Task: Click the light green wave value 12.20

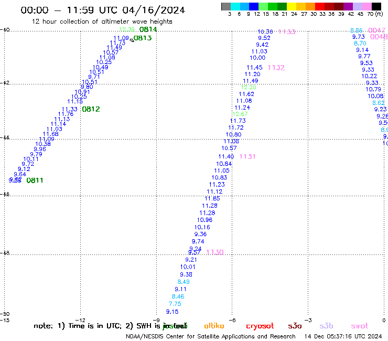Action: (249, 87)
